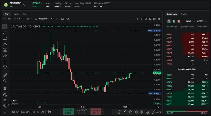Click the GRVT coin logo

click(x=6, y=5)
